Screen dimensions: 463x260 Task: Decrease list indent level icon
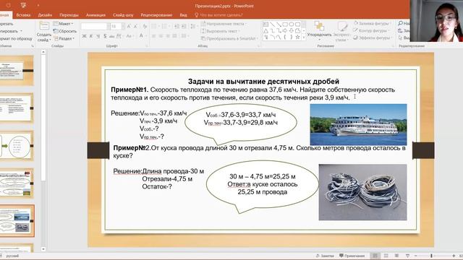[x=177, y=27]
